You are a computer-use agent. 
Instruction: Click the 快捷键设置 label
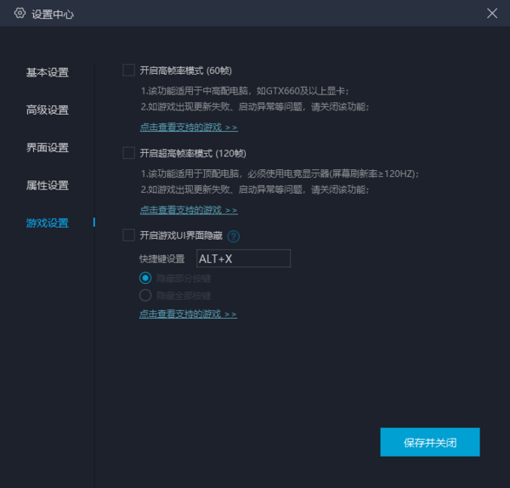click(162, 258)
